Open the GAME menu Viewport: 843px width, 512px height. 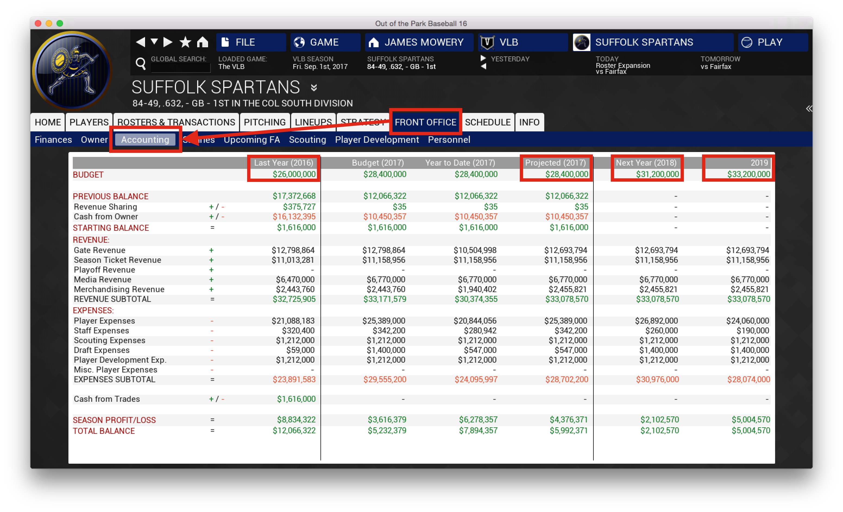coord(325,42)
